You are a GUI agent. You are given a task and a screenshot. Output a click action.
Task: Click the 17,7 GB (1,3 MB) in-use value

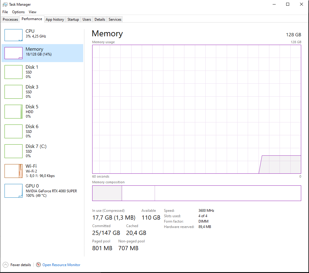point(114,218)
